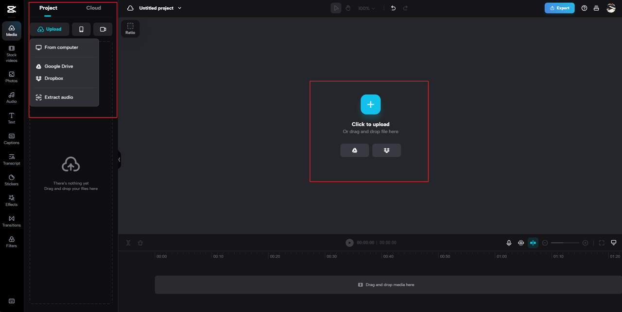The image size is (622, 312).
Task: Click the Click to upload text
Action: (371, 124)
